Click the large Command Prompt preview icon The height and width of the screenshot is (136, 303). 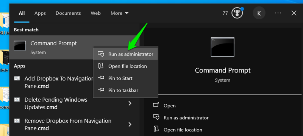222,47
